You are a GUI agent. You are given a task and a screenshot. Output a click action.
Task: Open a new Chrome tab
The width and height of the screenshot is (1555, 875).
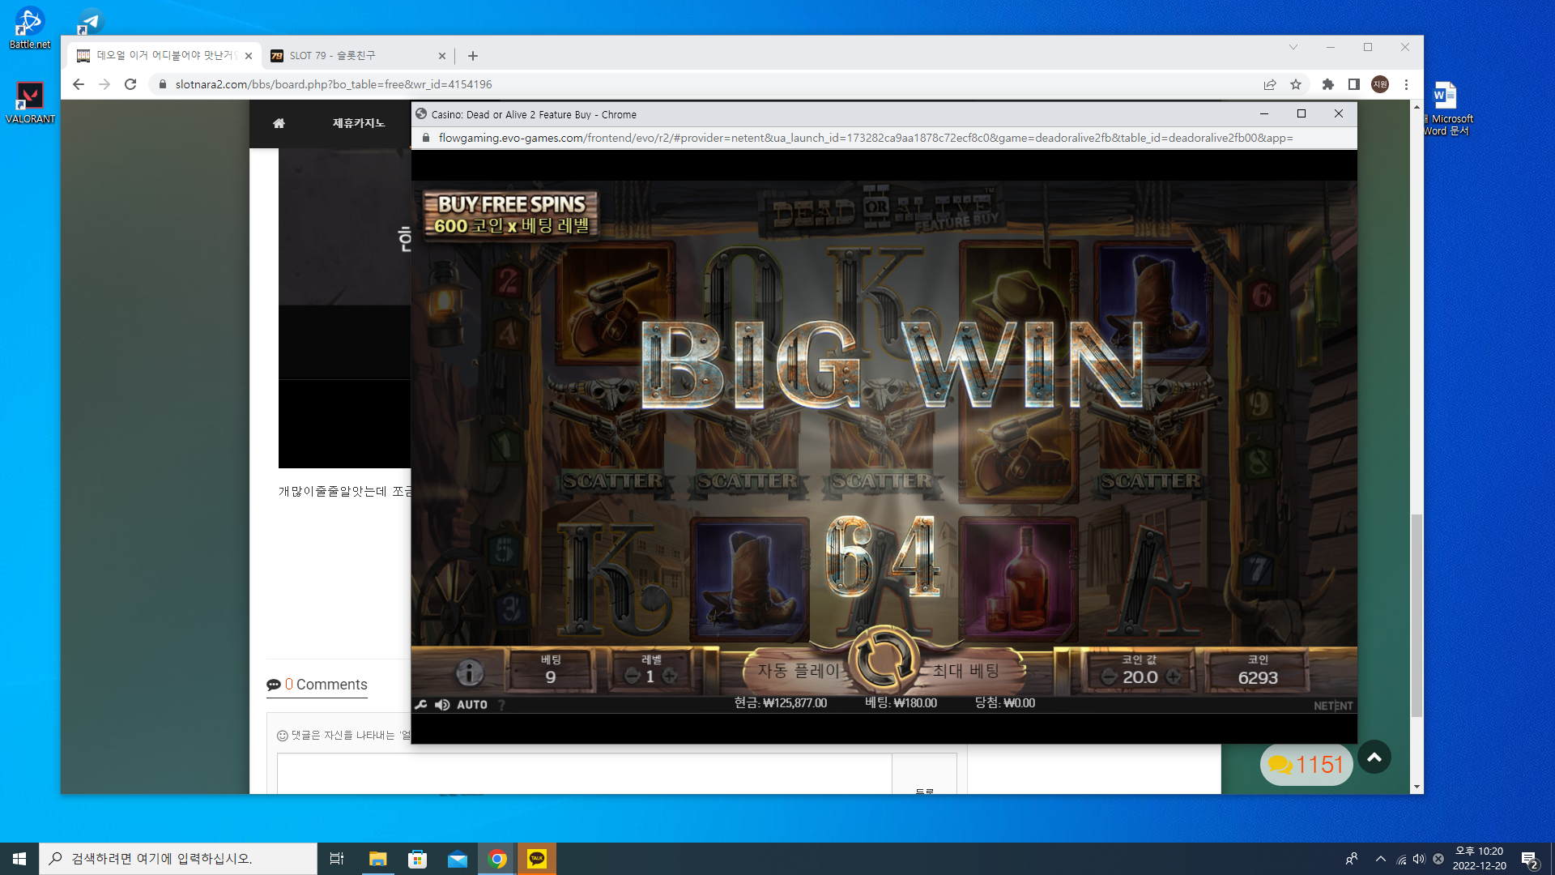(x=473, y=56)
